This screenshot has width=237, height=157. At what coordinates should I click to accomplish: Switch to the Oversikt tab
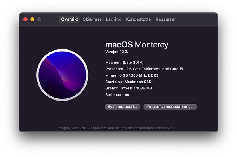coord(70,19)
